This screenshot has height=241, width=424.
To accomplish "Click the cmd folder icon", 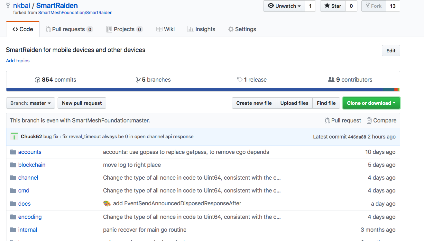I will coord(13,191).
